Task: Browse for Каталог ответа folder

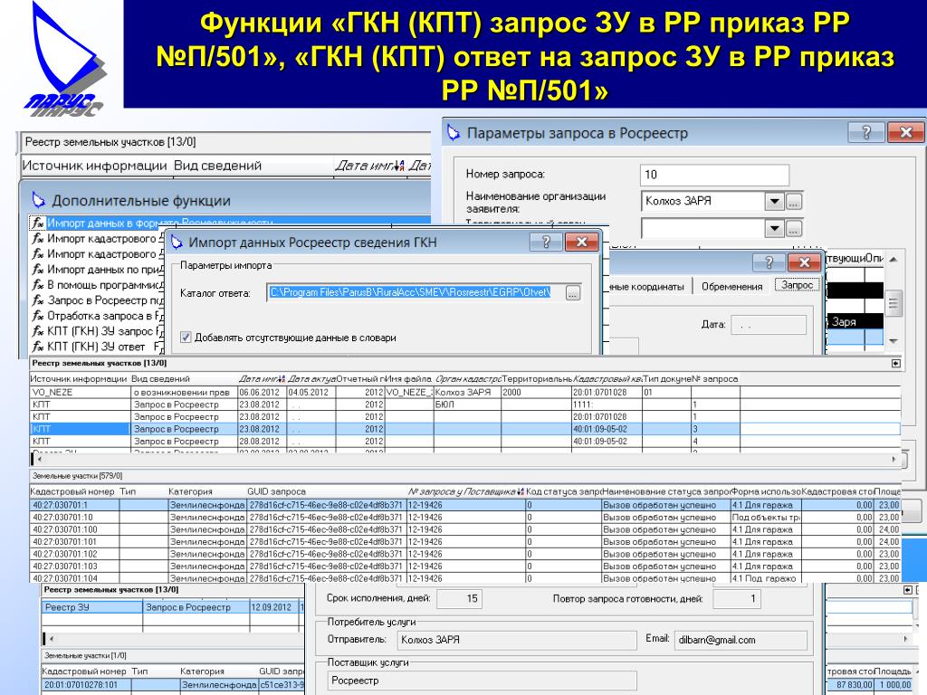Action: point(572,293)
